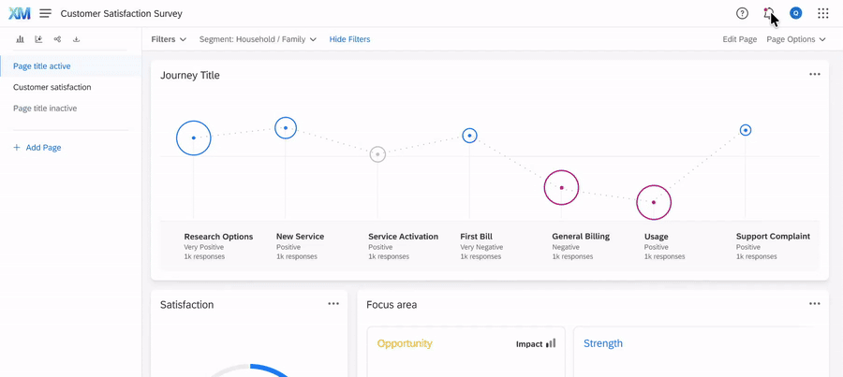Click the First Bill label
Viewport: 843px width, 377px height.
(476, 237)
